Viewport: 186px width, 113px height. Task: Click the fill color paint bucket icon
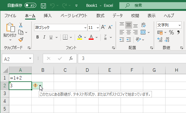point(80,37)
